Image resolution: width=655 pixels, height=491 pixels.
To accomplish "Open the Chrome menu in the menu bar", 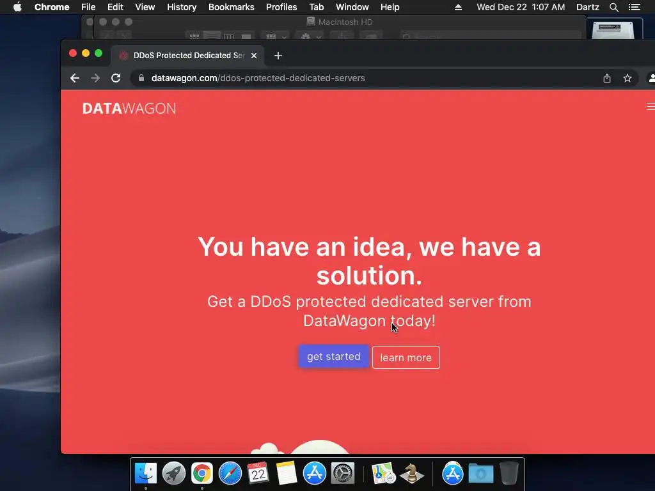I will (52, 7).
